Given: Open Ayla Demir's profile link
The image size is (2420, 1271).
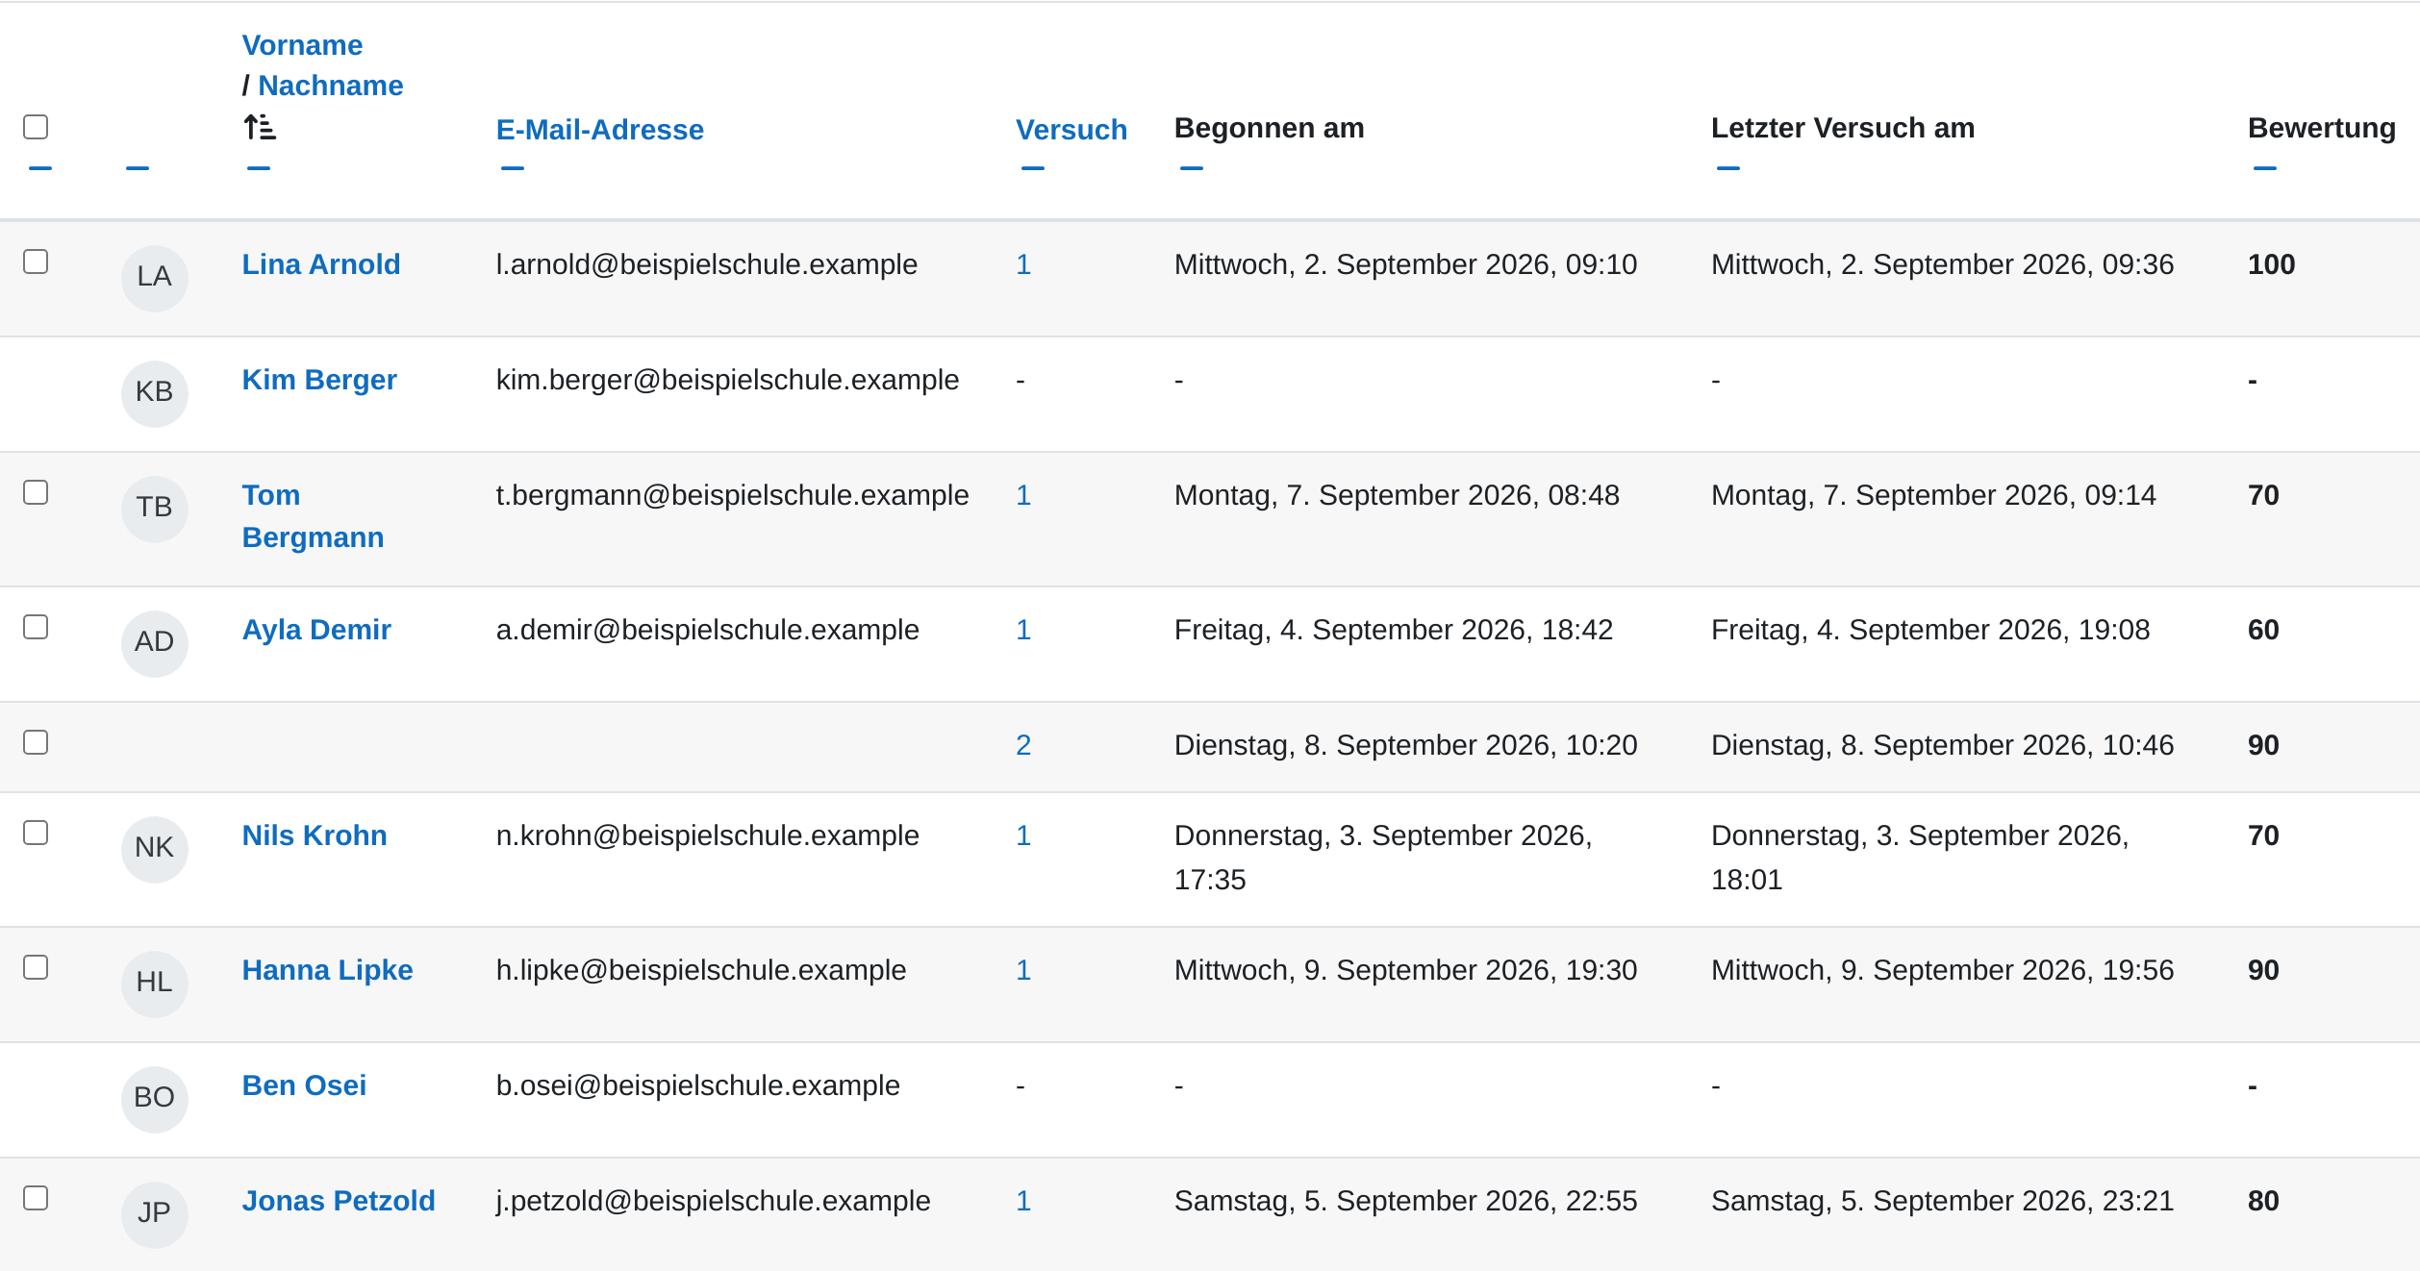Looking at the screenshot, I should pos(316,630).
